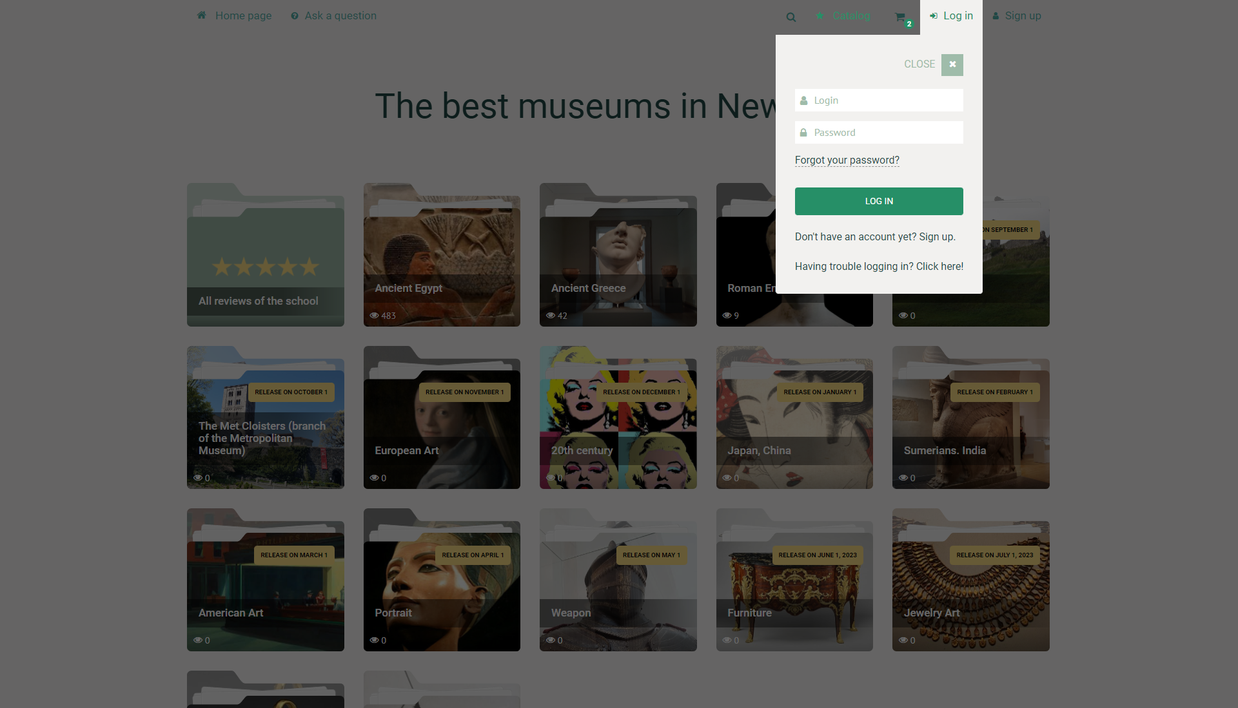Screen dimensions: 1238x708
Task: Open the Furniture folder
Action: tap(794, 580)
